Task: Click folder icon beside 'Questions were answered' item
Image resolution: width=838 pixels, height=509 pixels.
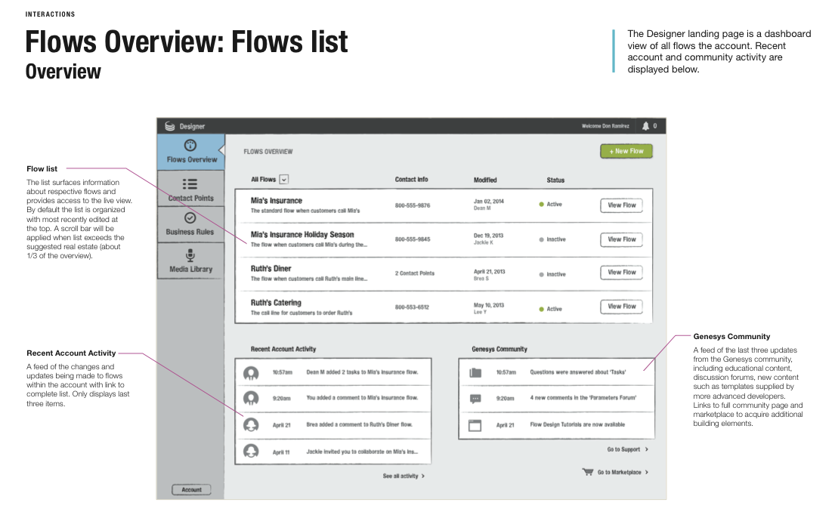Action: [475, 372]
